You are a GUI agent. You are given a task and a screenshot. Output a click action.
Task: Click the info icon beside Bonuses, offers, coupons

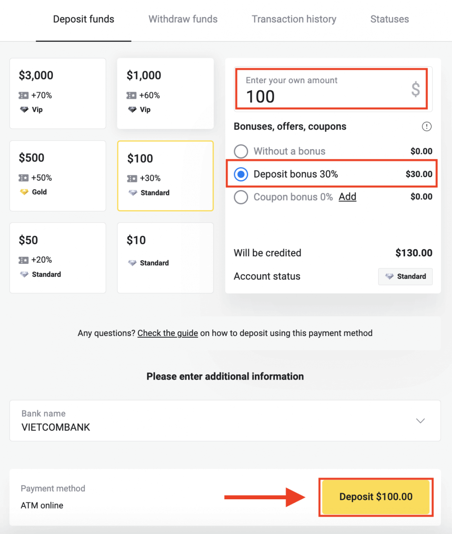pos(426,127)
